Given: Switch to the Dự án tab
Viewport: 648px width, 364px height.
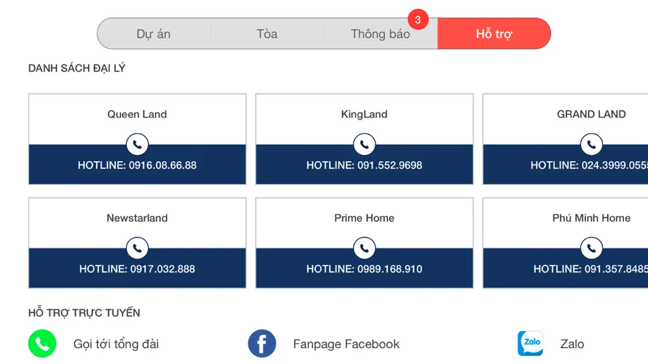Looking at the screenshot, I should [x=154, y=33].
